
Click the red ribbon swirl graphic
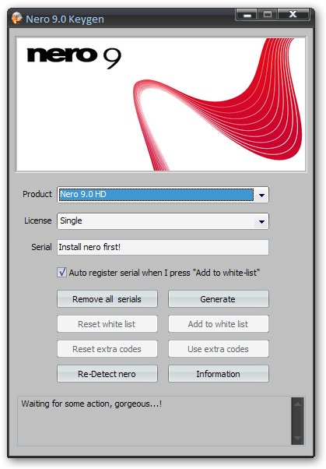[x=218, y=104]
